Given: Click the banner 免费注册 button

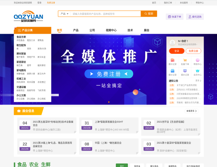Looking at the screenshot, I should tap(109, 74).
